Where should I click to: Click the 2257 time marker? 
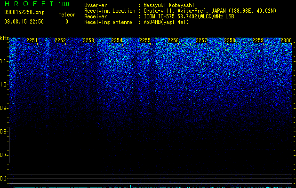pos(201,40)
